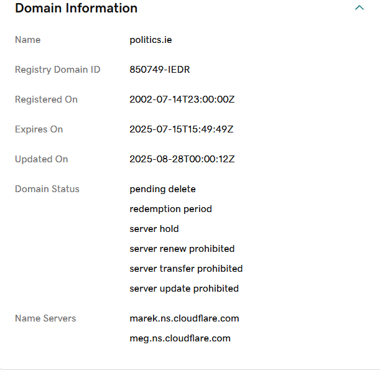The height and width of the screenshot is (370, 380).
Task: Click the server update prohibited status
Action: pos(184,289)
